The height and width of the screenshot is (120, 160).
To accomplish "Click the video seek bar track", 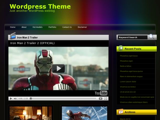I will 63,98.
